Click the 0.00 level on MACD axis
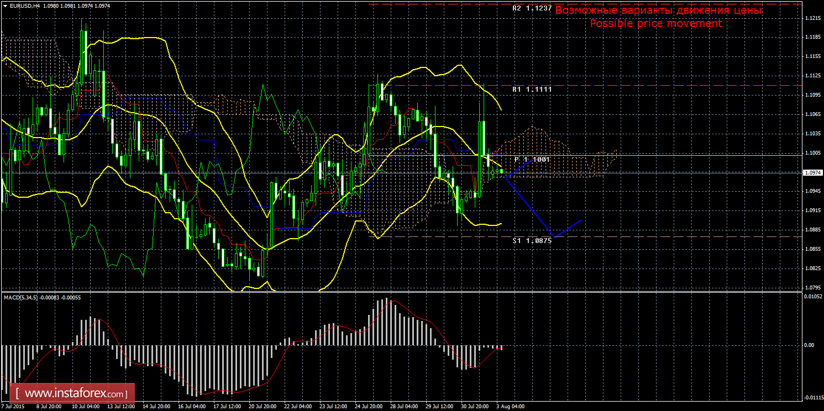Screen dimensions: 824x411 pyautogui.click(x=808, y=345)
